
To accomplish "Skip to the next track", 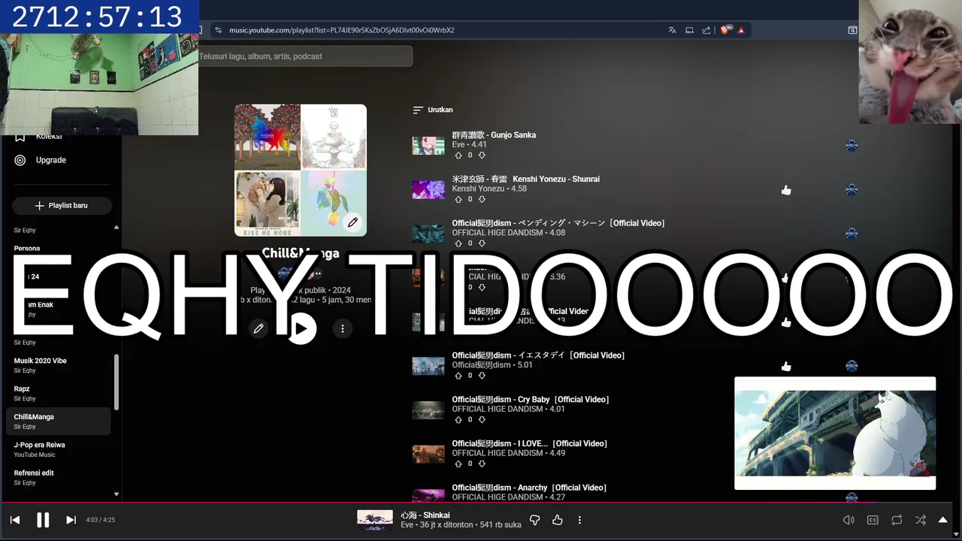I will [71, 520].
